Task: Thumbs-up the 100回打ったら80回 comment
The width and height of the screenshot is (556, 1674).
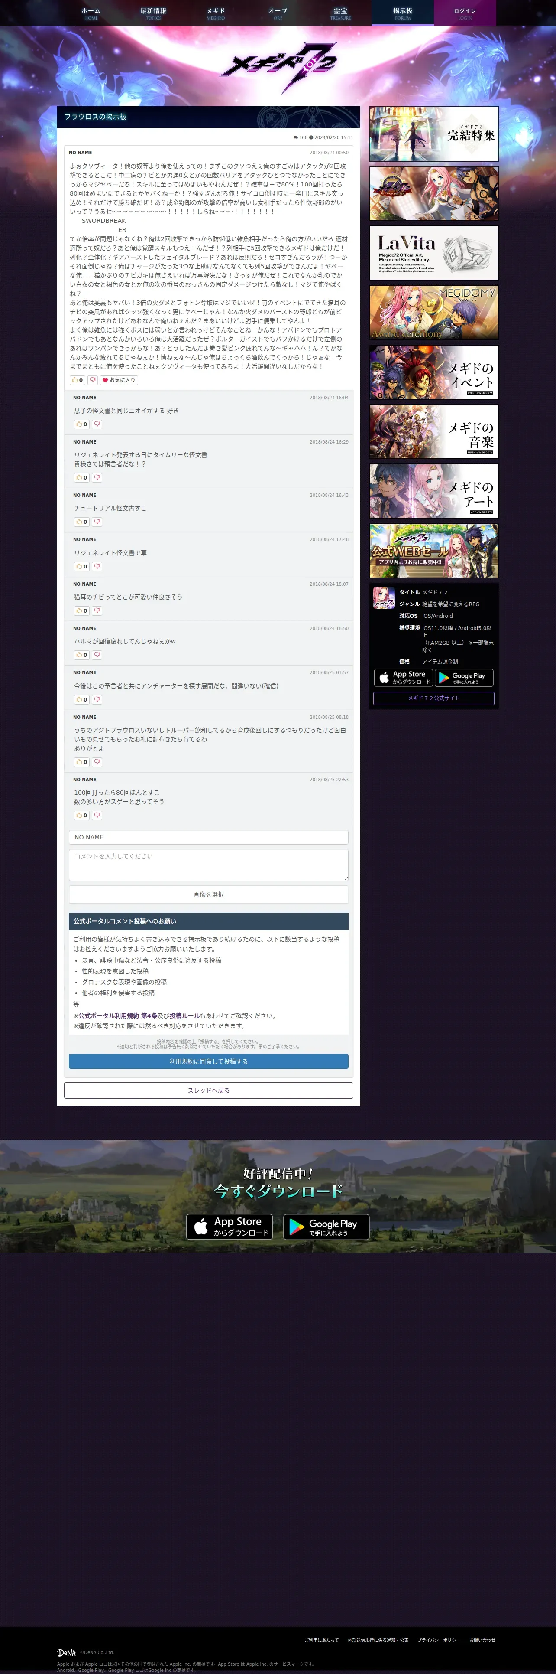Action: point(82,816)
